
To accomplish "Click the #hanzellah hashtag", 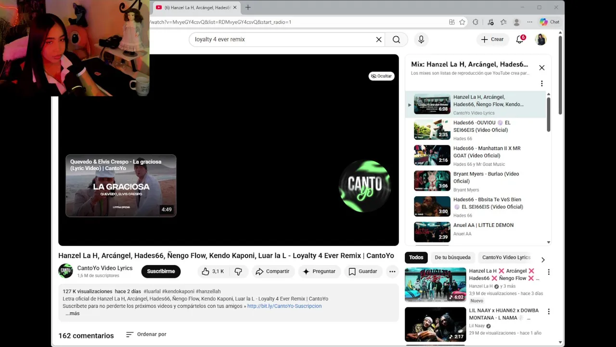I will click(208, 292).
